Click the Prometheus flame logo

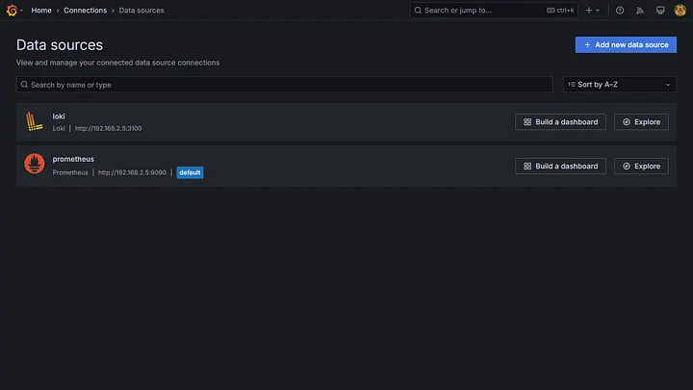34,164
